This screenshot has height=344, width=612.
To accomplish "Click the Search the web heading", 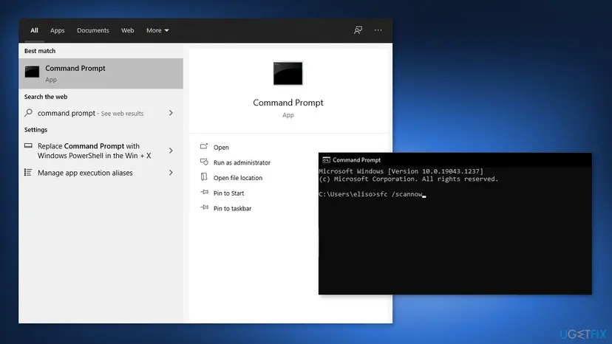I will (x=46, y=97).
